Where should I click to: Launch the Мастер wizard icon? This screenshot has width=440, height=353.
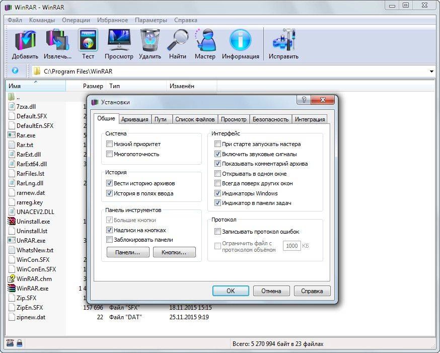click(205, 40)
